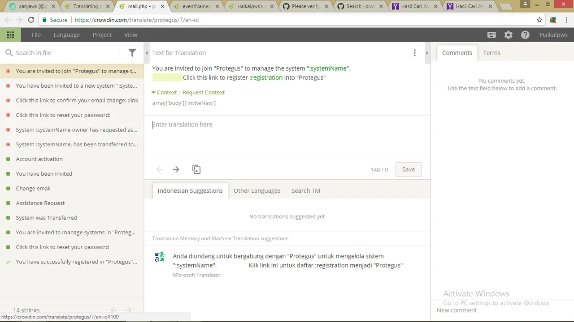Open editor settings gear icon
Image resolution: width=574 pixels, height=322 pixels.
point(508,35)
